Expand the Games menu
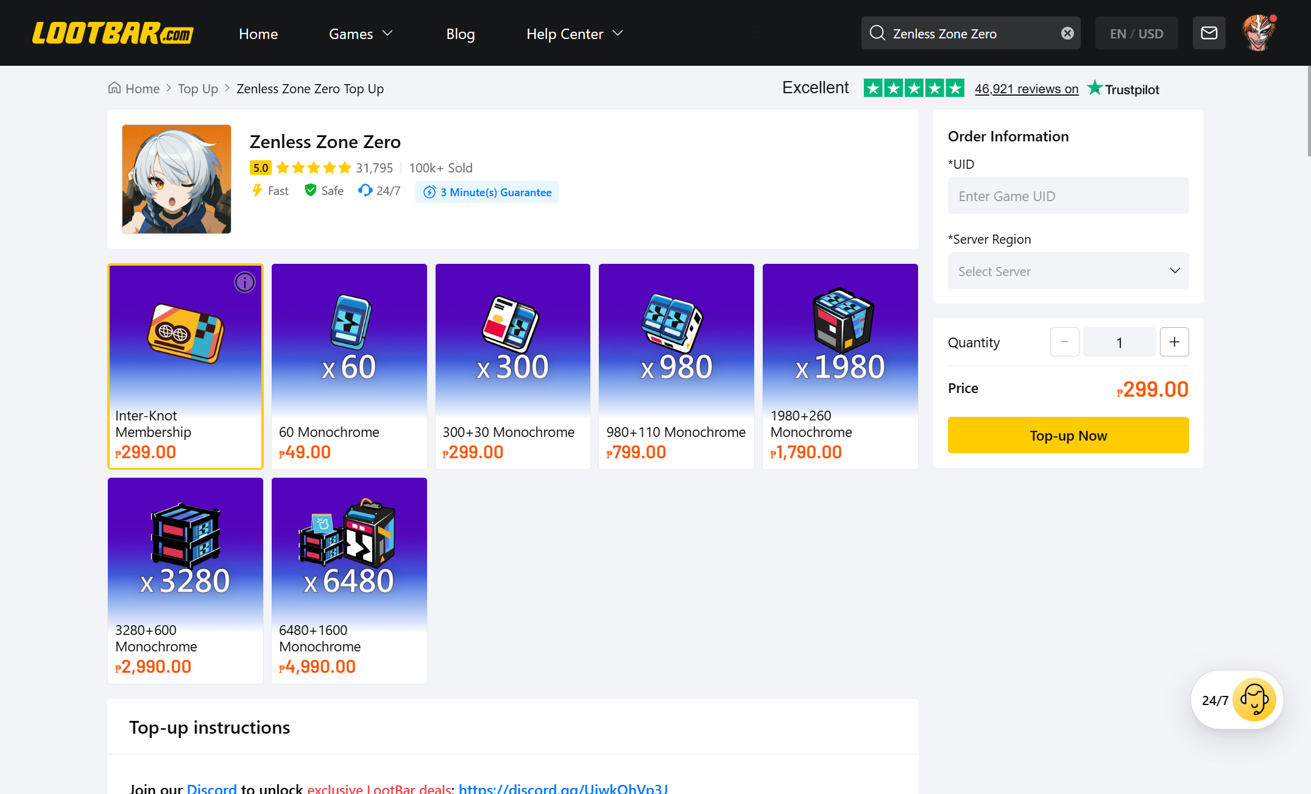Image resolution: width=1311 pixels, height=794 pixels. [361, 34]
